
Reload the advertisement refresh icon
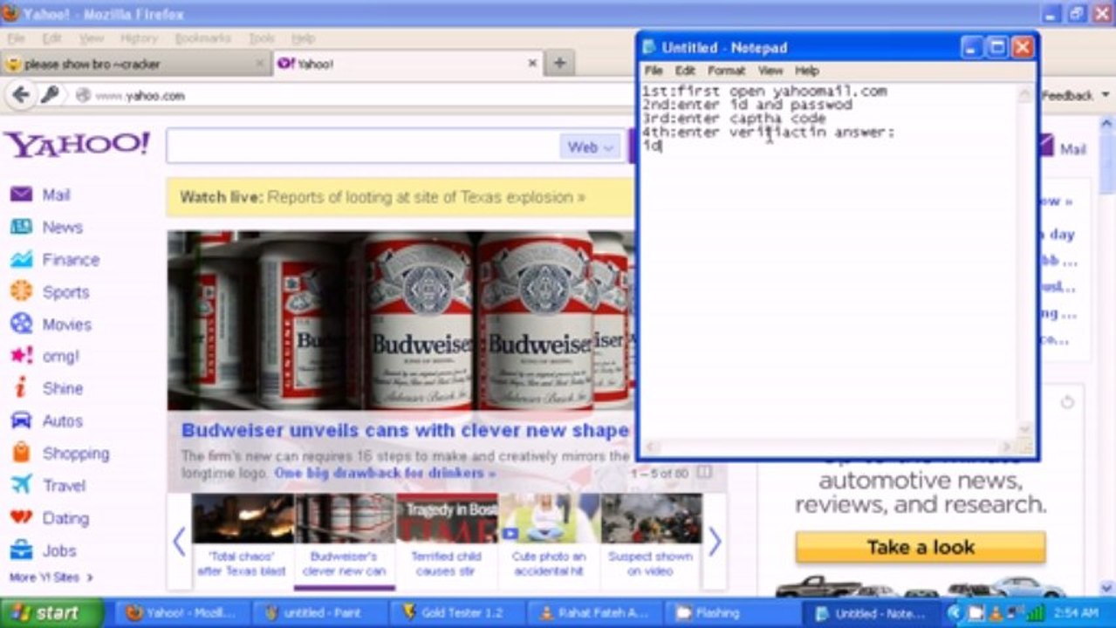pyautogui.click(x=1066, y=402)
